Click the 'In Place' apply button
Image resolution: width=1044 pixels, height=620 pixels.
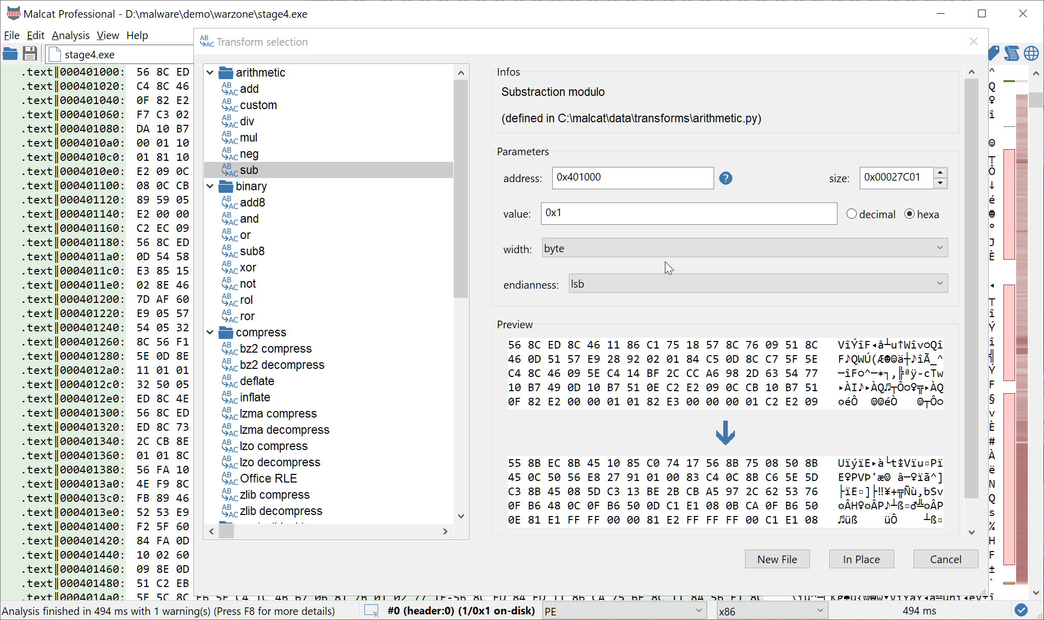862,559
